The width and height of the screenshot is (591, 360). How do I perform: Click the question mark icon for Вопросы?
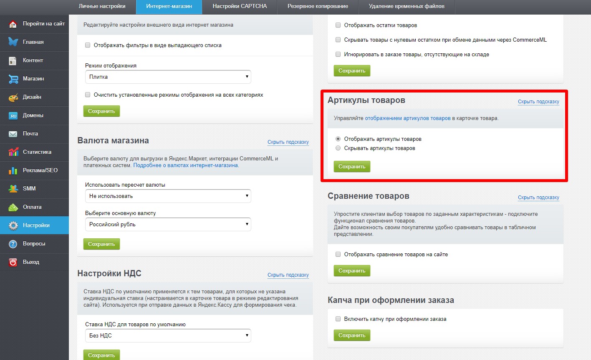click(13, 244)
